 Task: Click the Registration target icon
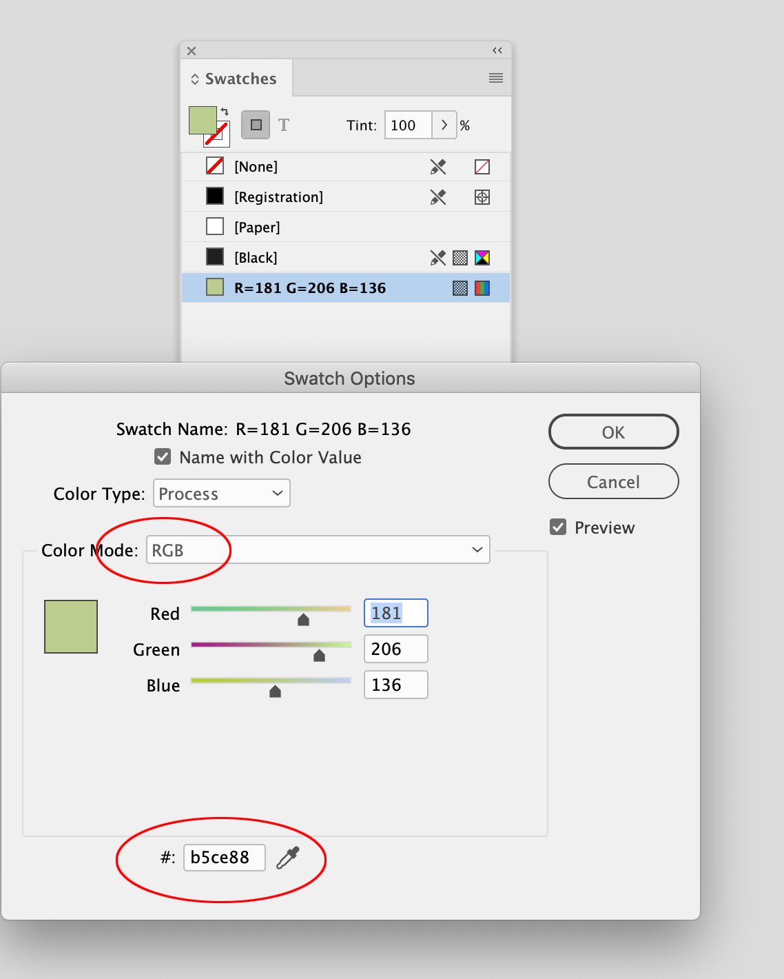point(482,196)
